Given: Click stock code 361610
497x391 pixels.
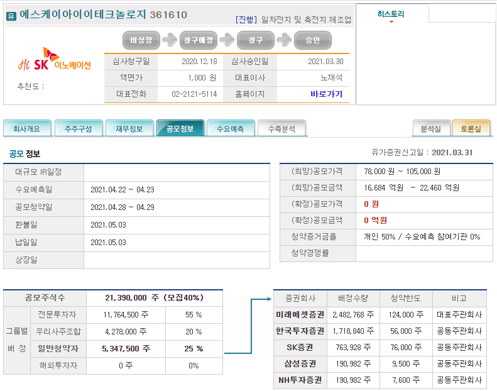Looking at the screenshot, I should [168, 15].
